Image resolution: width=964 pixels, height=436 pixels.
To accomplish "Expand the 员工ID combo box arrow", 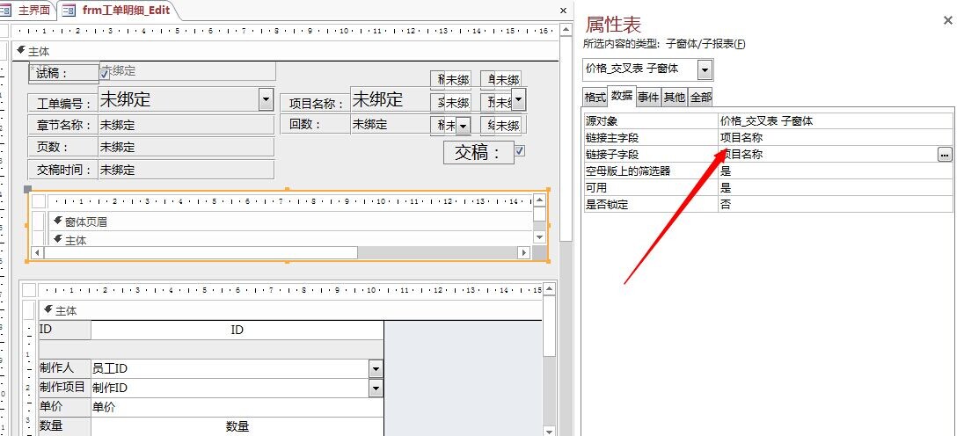I will (x=376, y=369).
